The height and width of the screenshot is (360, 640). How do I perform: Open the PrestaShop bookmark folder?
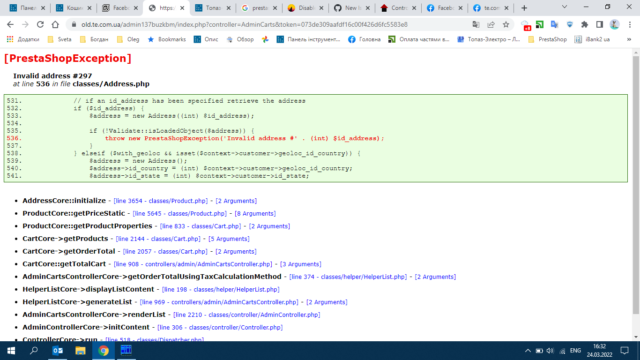[547, 39]
